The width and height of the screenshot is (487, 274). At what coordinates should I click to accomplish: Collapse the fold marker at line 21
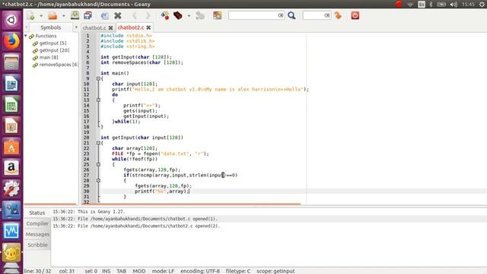98,143
